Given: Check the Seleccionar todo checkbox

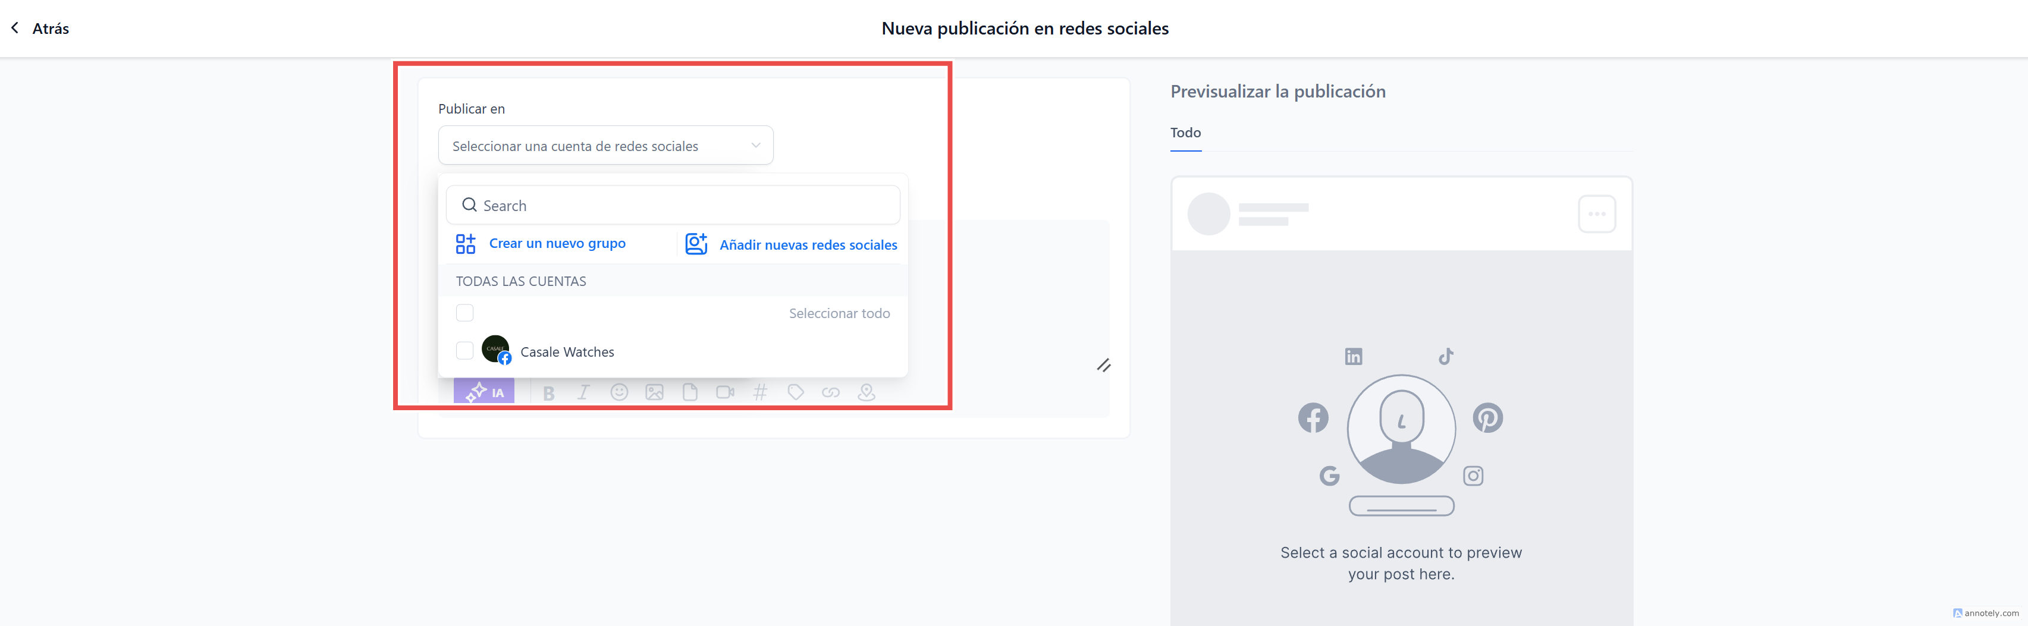Looking at the screenshot, I should 464,313.
